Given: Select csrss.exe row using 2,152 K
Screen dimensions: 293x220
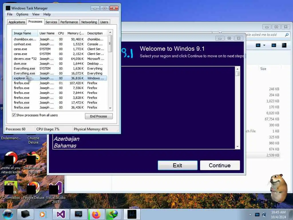Looking at the screenshot, I should 60,54.
